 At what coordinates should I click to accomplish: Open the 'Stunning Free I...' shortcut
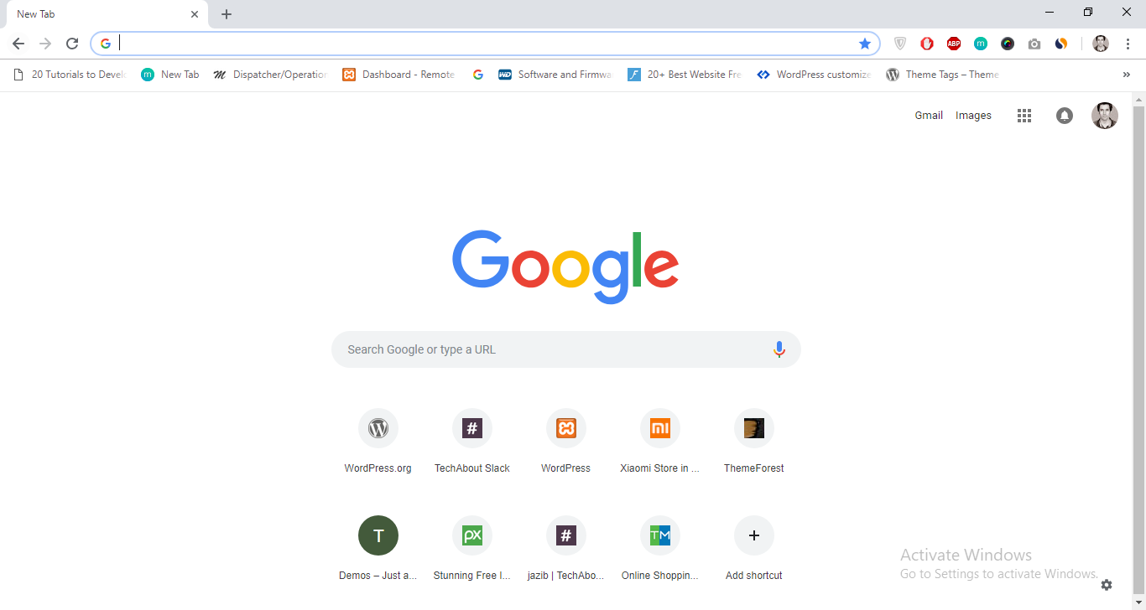pyautogui.click(x=472, y=550)
